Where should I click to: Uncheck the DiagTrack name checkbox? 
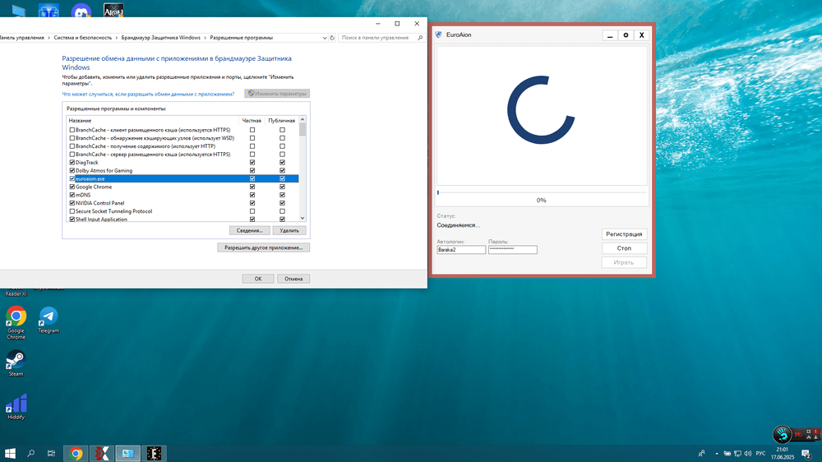(72, 163)
